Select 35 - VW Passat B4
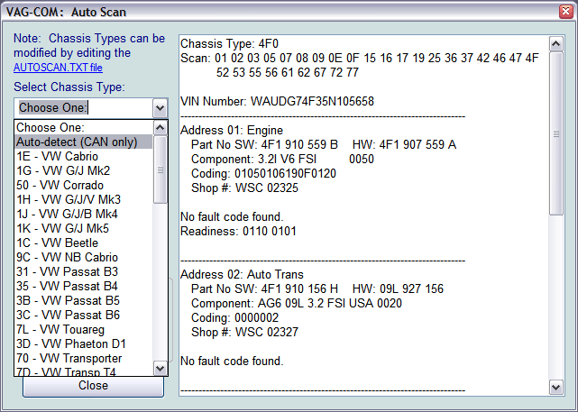Screen dimensions: 578x412 [x=84, y=286]
